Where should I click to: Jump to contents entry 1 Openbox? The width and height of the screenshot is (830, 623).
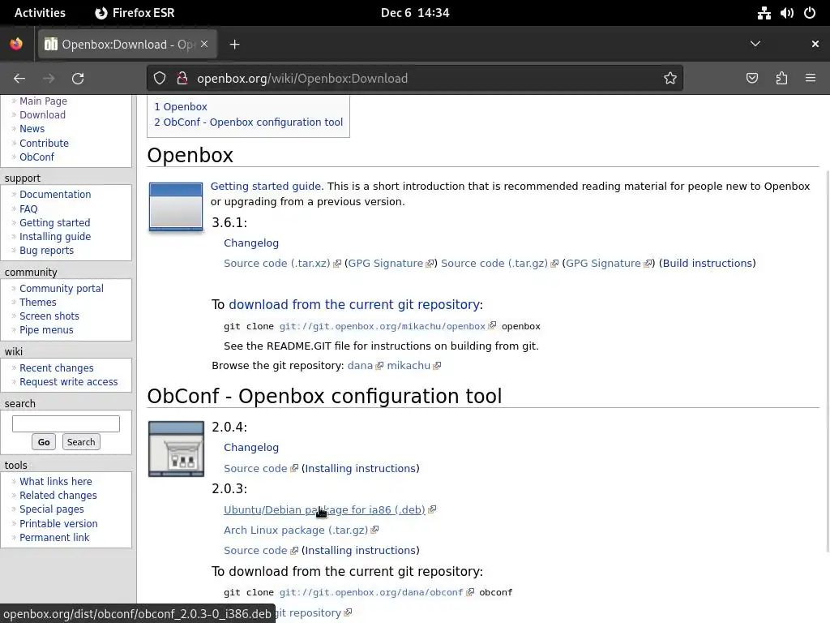[181, 106]
